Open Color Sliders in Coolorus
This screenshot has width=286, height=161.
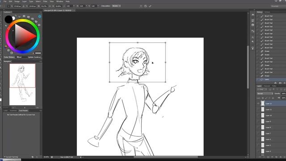pos(9,57)
